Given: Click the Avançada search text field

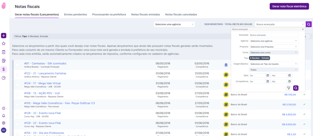Looking at the screenshot, I should click(x=274, y=35).
